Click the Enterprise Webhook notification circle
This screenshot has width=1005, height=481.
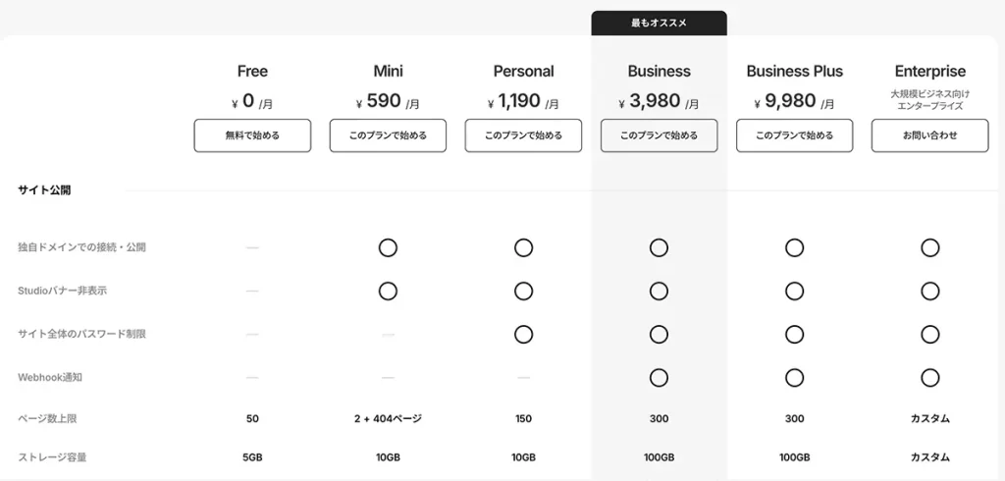click(x=930, y=378)
